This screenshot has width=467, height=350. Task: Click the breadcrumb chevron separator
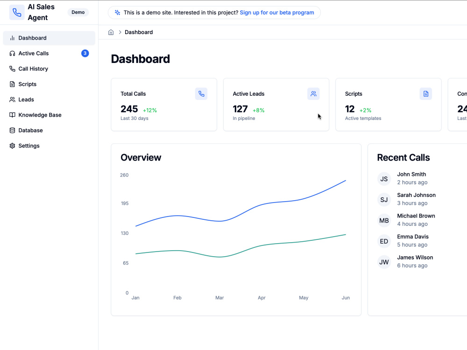coord(120,32)
